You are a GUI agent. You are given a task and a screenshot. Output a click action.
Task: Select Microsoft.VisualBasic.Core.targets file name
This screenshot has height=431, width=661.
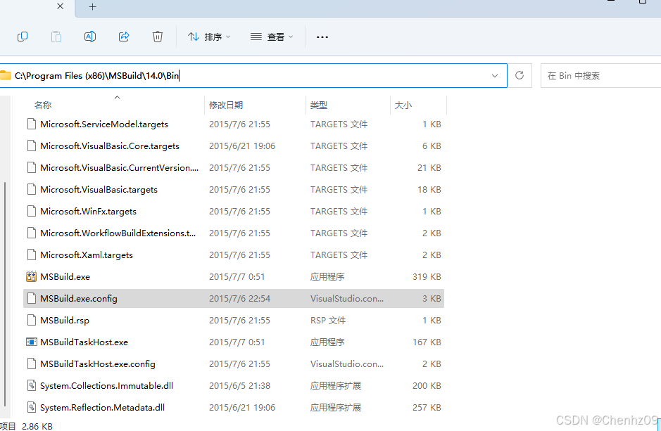[110, 146]
